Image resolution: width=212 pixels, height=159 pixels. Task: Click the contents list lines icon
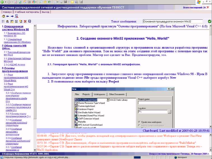[3, 21]
